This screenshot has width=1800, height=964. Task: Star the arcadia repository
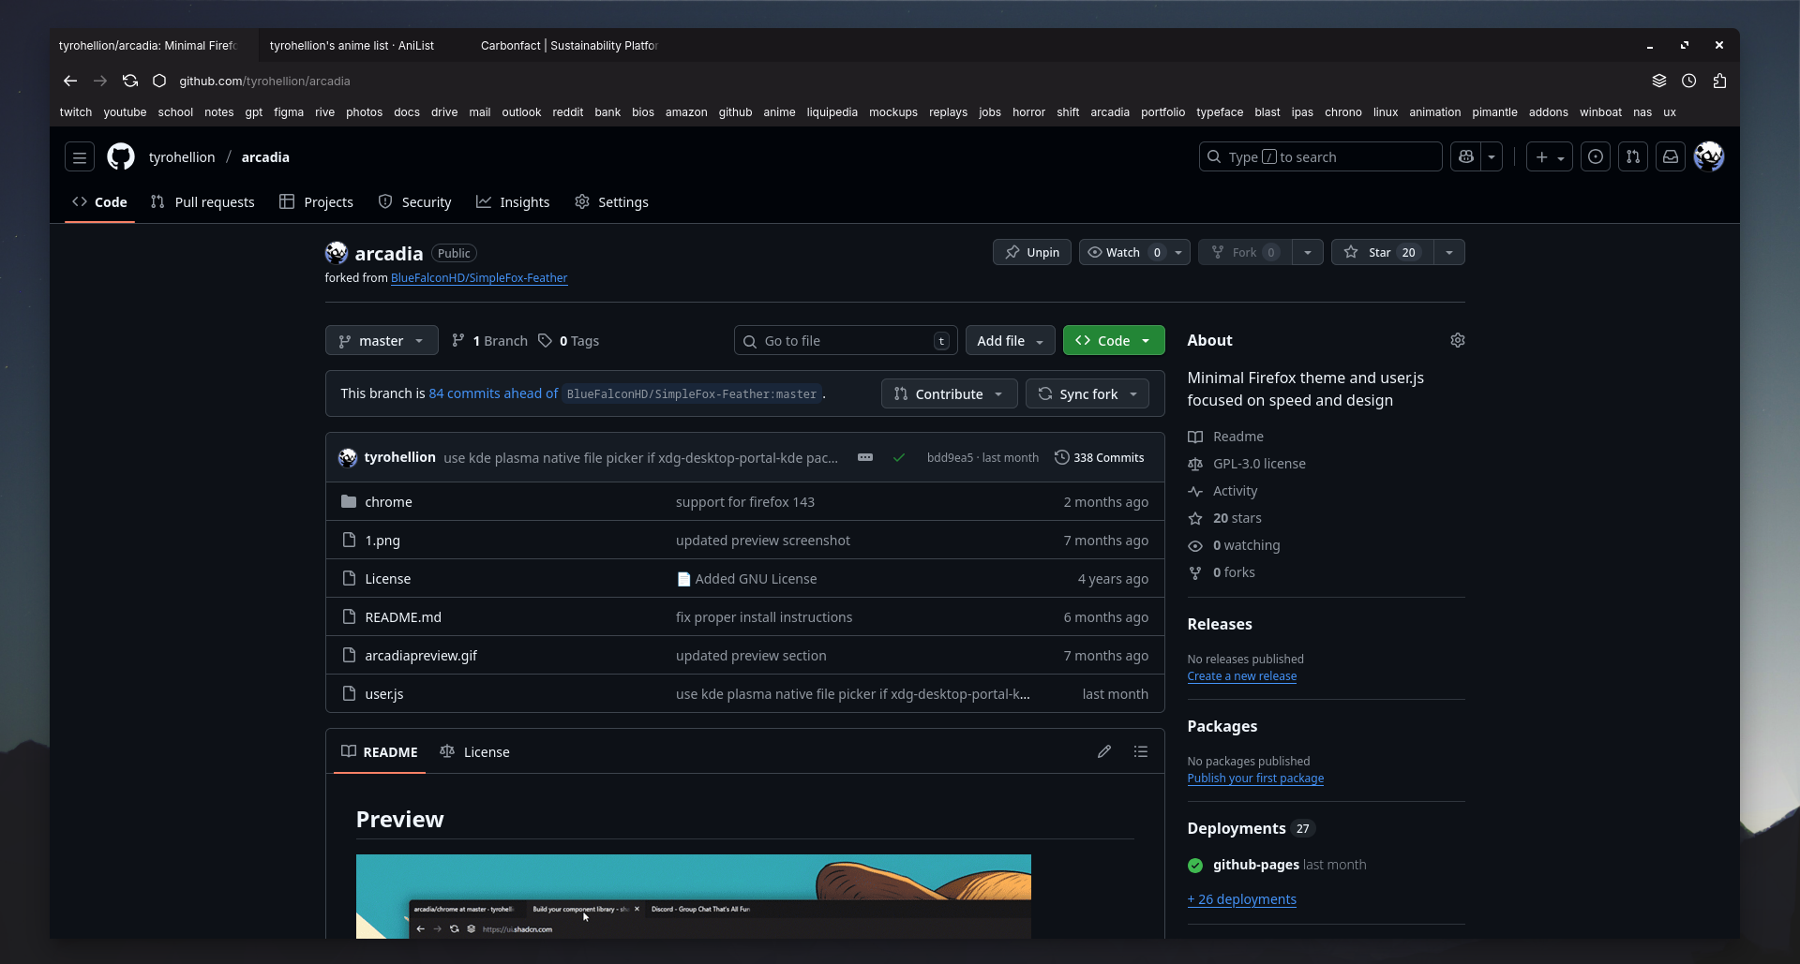point(1382,252)
